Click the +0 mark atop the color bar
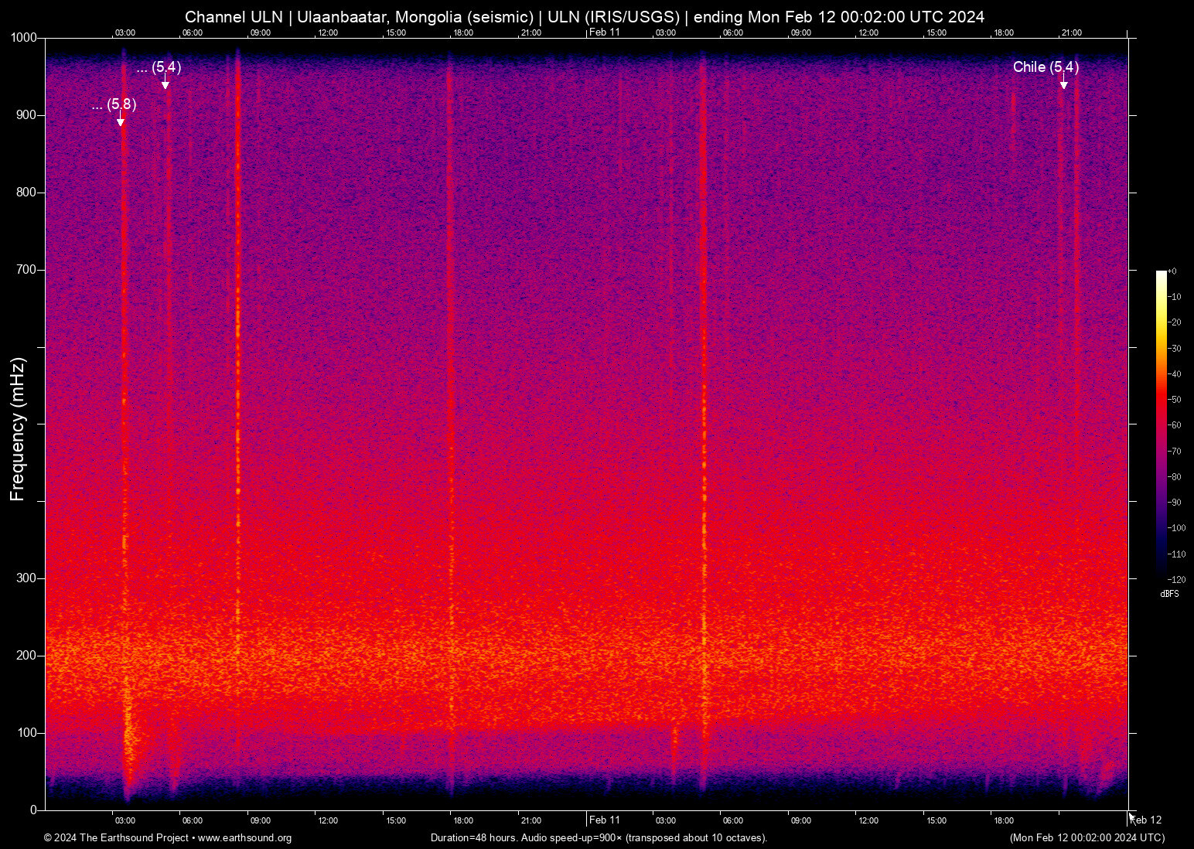The image size is (1194, 849). point(1171,271)
